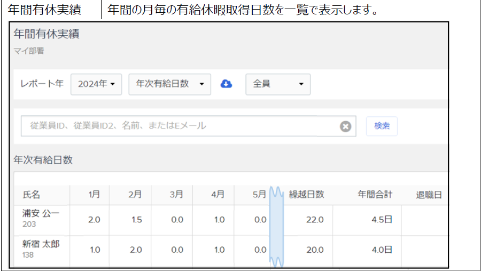Open employee 浦安 公一 row
The width and height of the screenshot is (481, 272).
click(x=41, y=214)
